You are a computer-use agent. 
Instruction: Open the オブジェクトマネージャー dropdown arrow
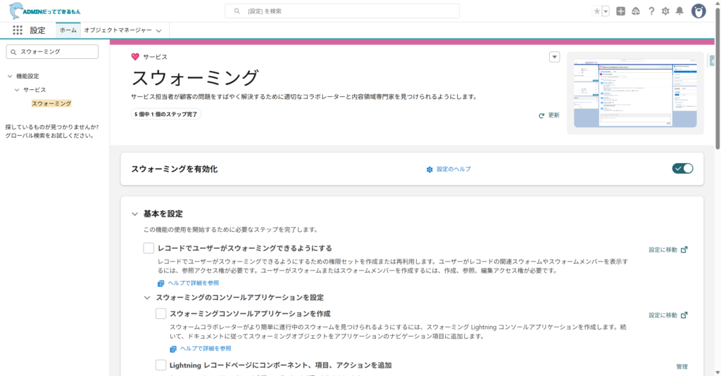tap(159, 31)
